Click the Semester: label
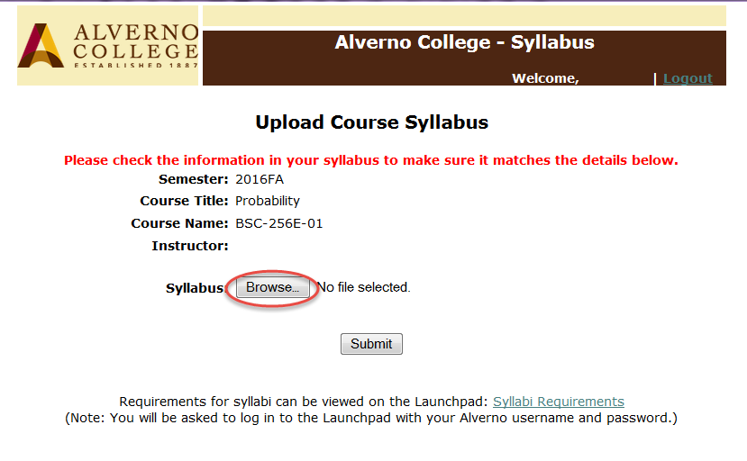The width and height of the screenshot is (747, 461). 194,179
